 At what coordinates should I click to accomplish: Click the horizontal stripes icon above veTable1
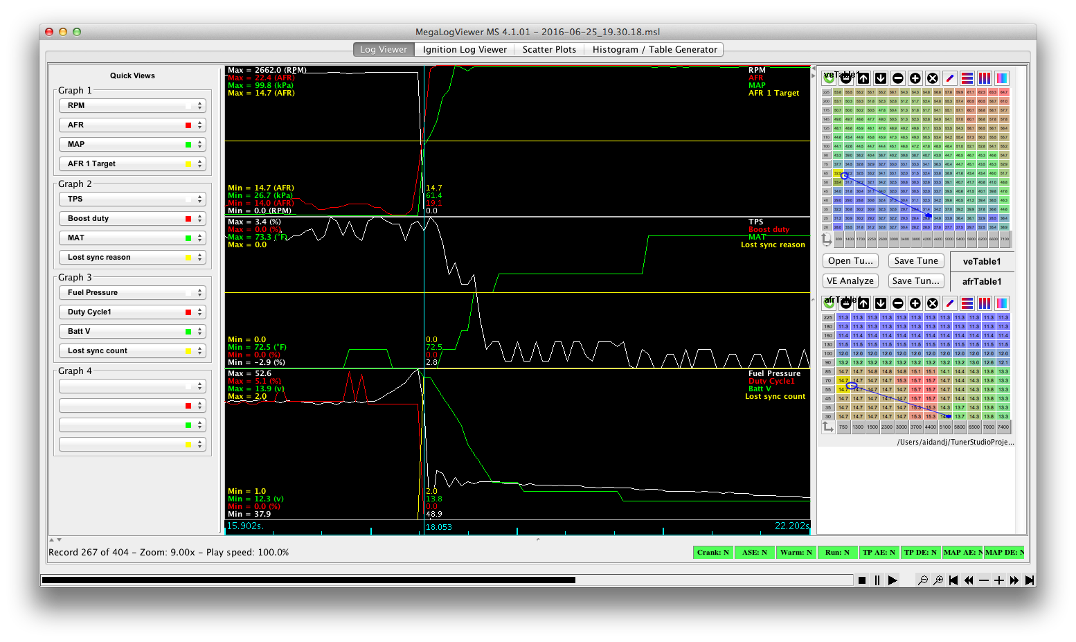coord(967,78)
